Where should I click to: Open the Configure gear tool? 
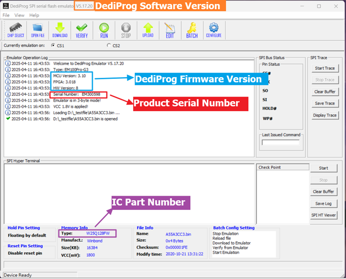(x=214, y=30)
